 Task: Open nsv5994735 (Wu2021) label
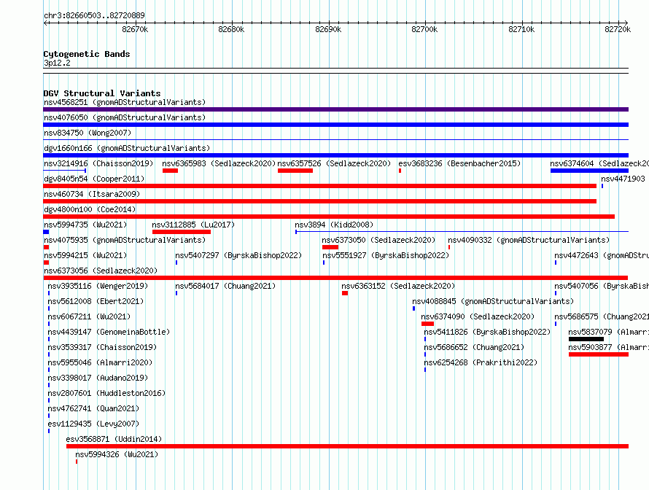[x=85, y=225]
